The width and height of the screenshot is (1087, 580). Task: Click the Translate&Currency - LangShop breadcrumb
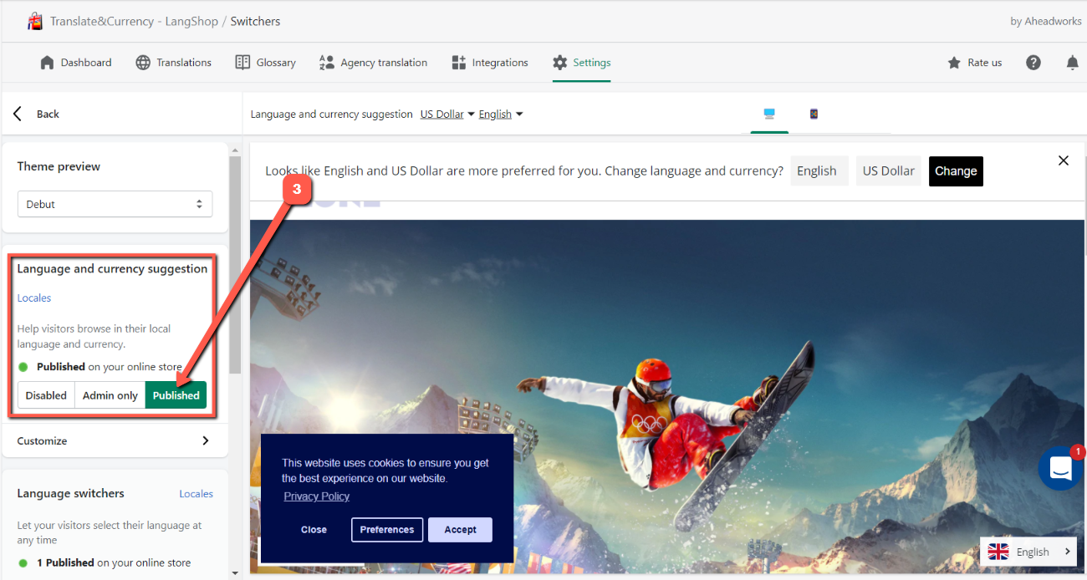click(135, 21)
